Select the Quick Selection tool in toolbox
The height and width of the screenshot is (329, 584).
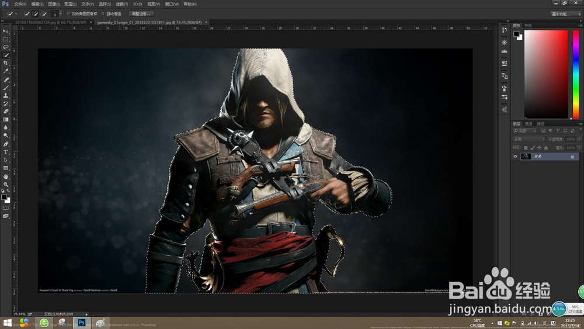(x=6, y=55)
